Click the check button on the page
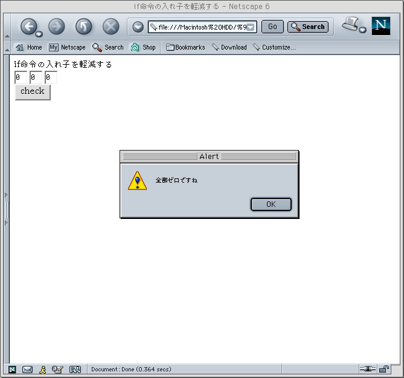The width and height of the screenshot is (404, 378). (33, 92)
